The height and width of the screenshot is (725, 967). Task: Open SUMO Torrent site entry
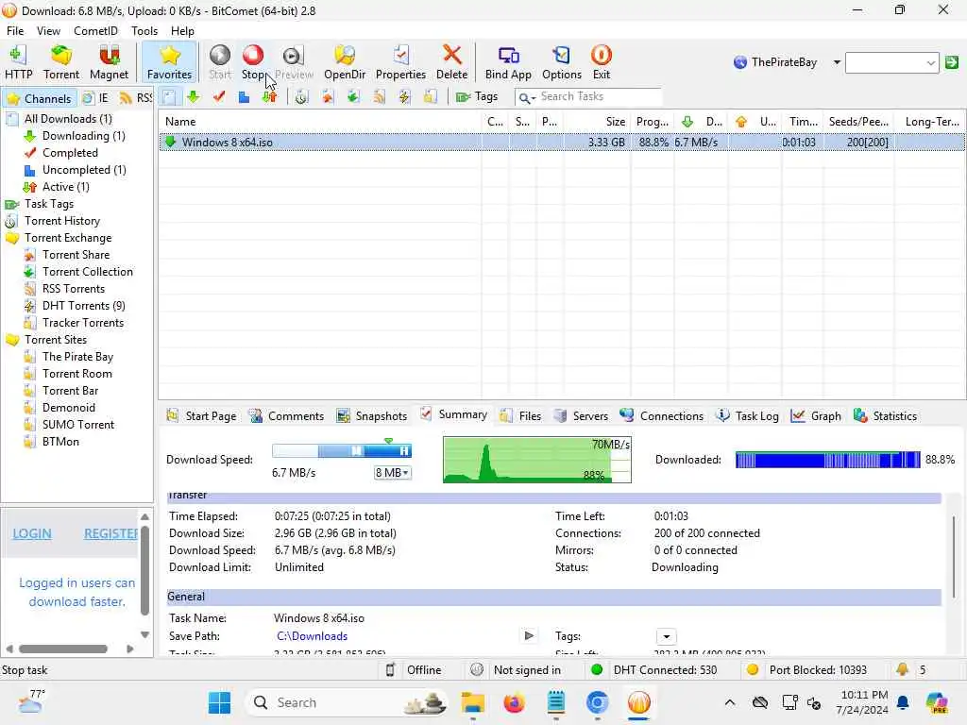[x=77, y=425]
